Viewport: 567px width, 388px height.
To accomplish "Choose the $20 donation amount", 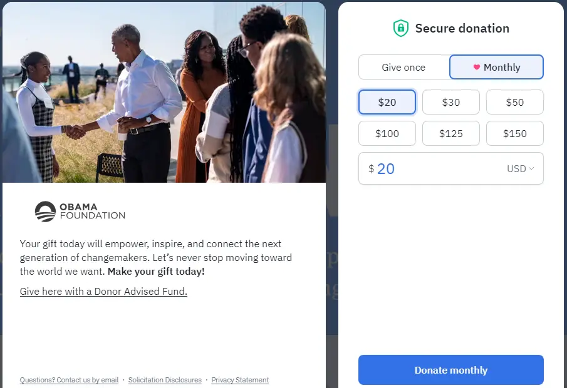I will click(387, 102).
